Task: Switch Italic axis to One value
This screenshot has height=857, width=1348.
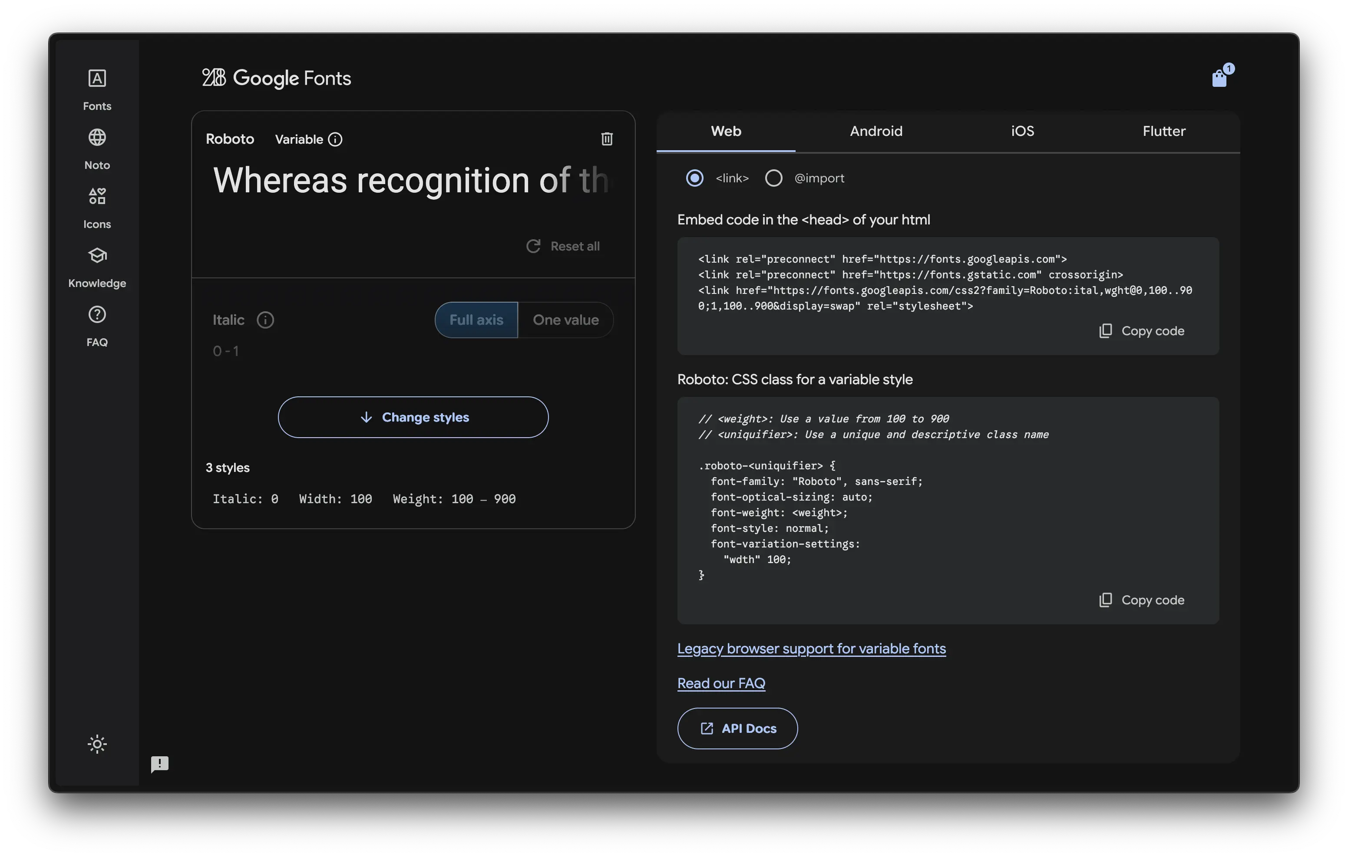Action: point(565,320)
